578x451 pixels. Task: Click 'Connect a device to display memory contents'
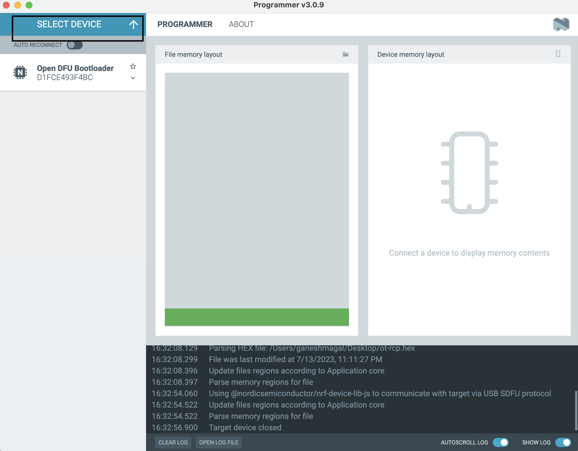click(x=469, y=253)
